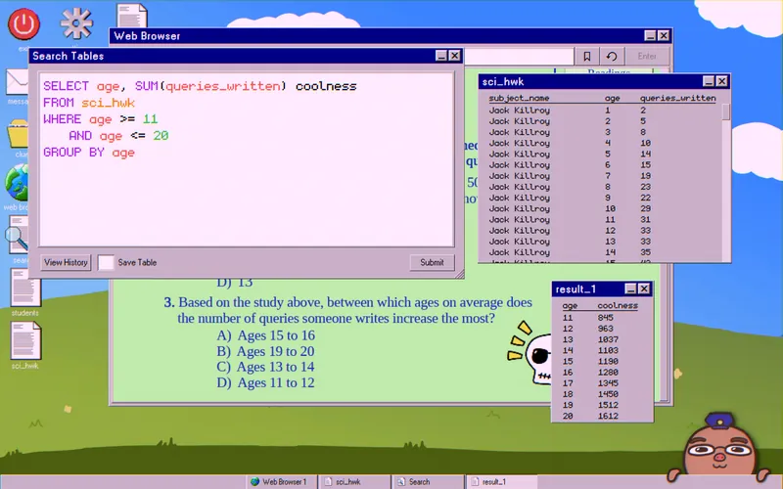Minimize the result_1 window

click(x=630, y=289)
